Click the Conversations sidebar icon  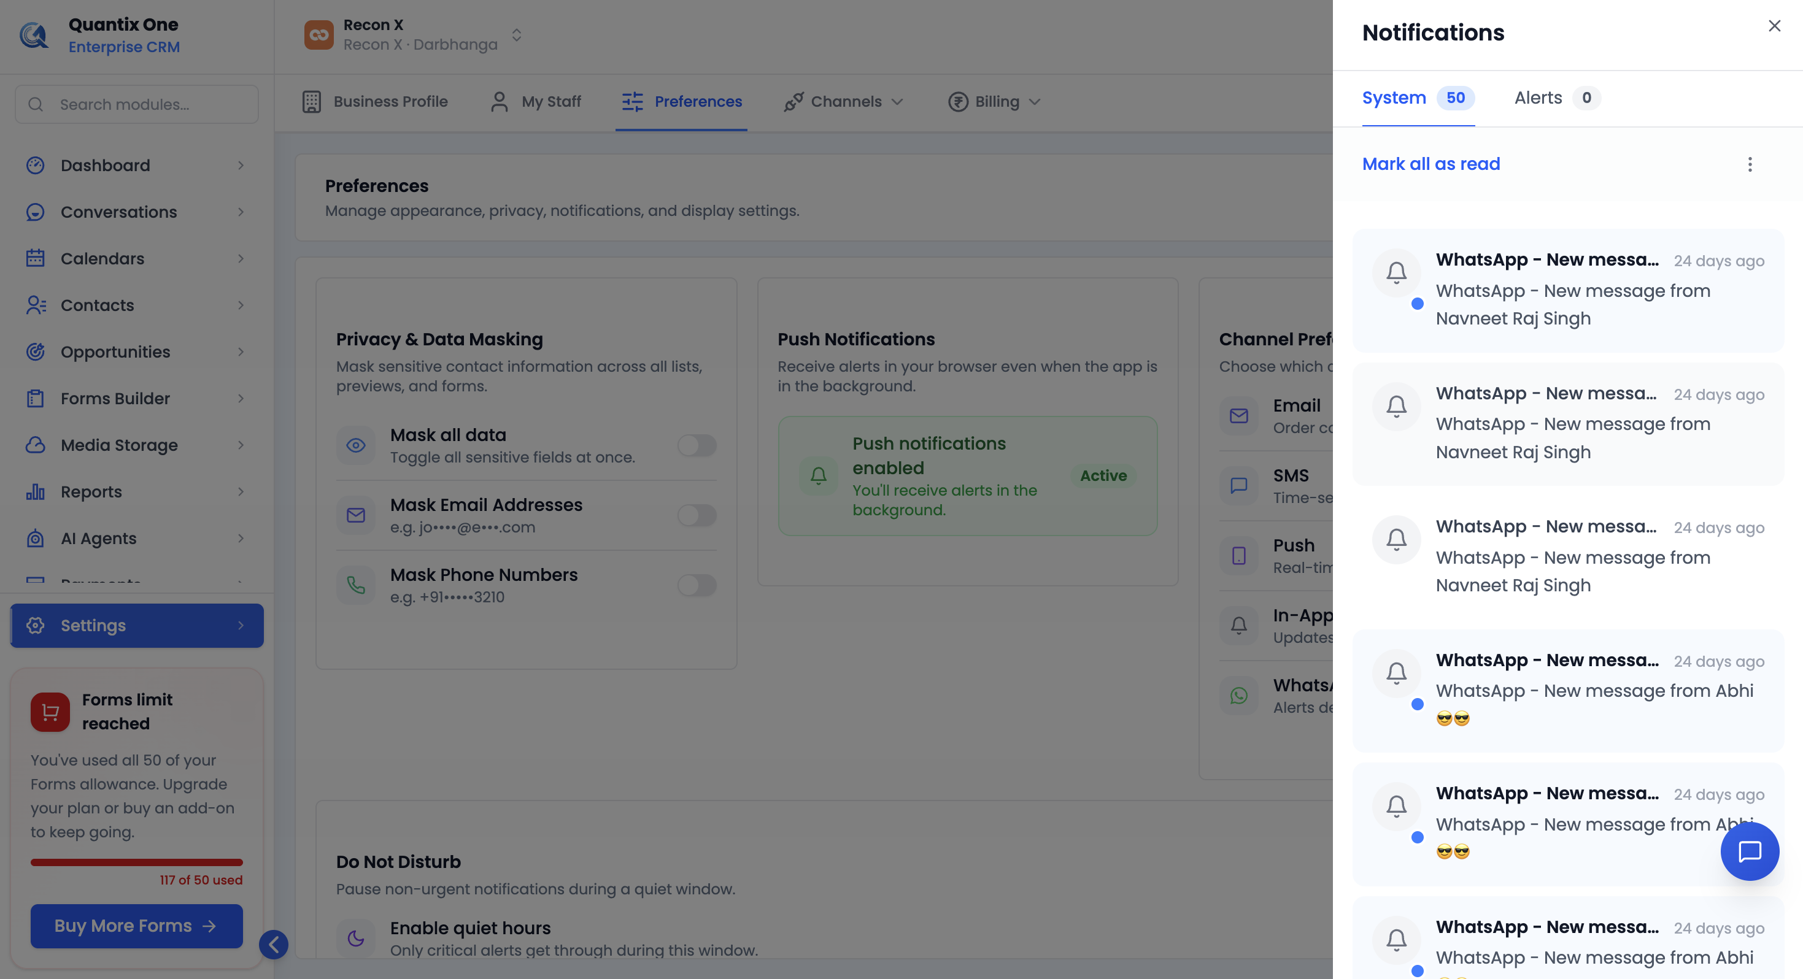(x=35, y=212)
